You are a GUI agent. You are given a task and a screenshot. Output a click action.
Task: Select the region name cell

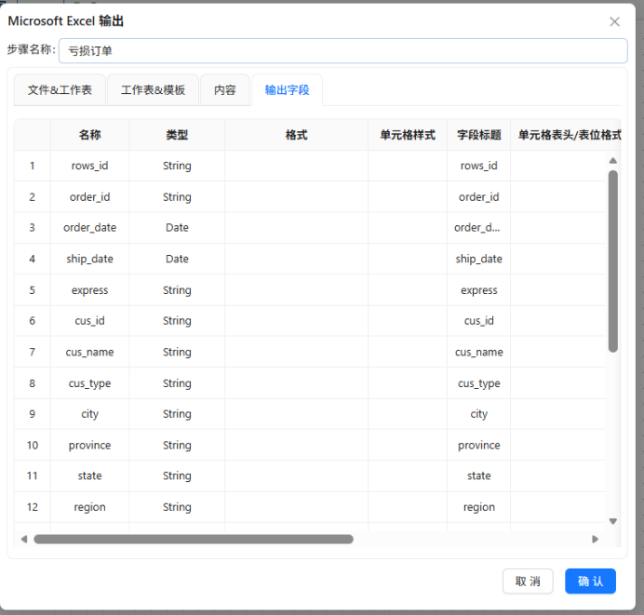(90, 507)
